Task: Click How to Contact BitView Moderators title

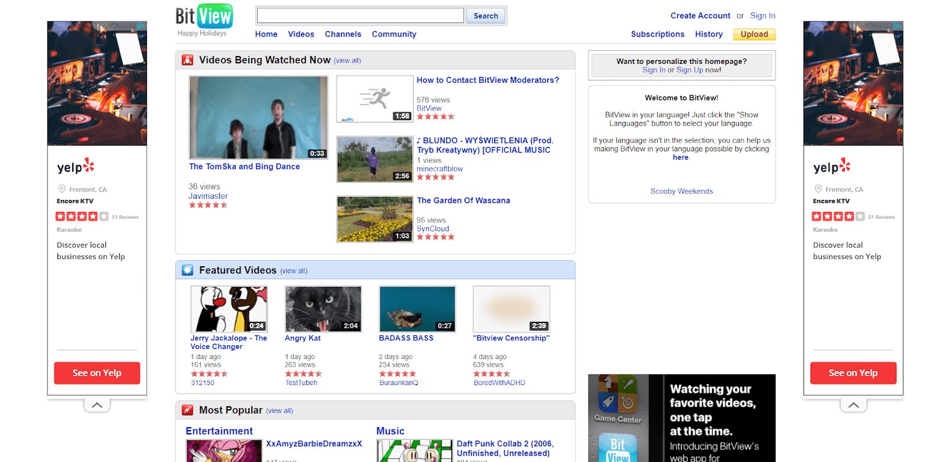Action: click(x=488, y=80)
